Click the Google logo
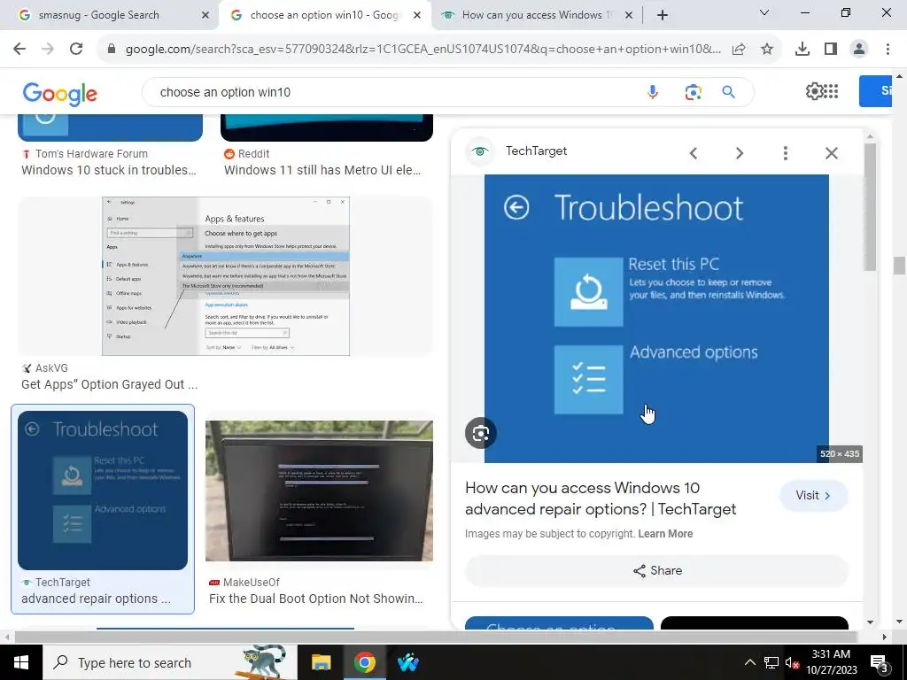 pyautogui.click(x=59, y=94)
